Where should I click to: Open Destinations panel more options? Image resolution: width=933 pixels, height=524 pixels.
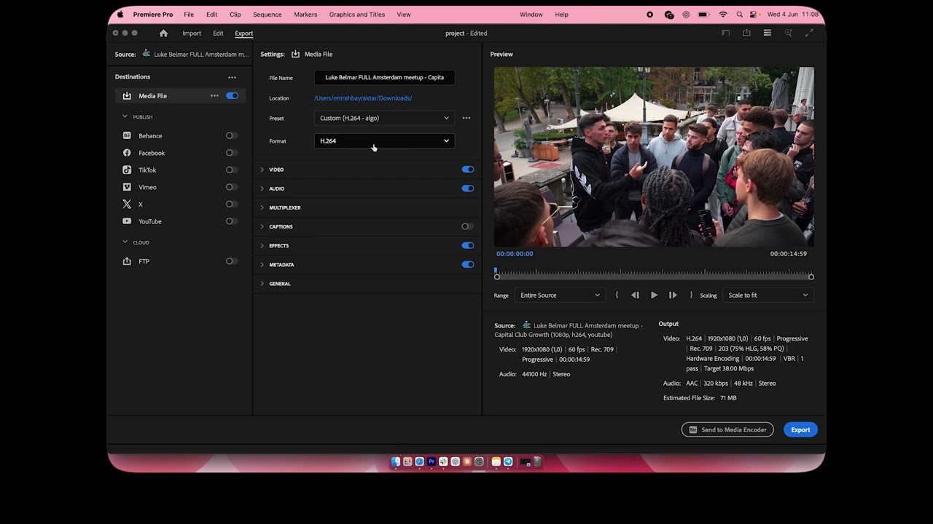pos(232,77)
